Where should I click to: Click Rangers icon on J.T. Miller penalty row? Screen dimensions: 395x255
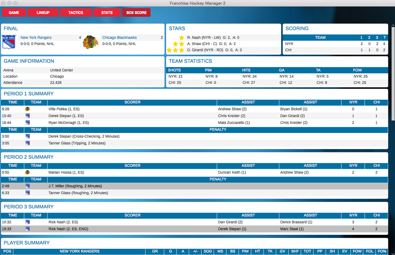tap(28, 186)
